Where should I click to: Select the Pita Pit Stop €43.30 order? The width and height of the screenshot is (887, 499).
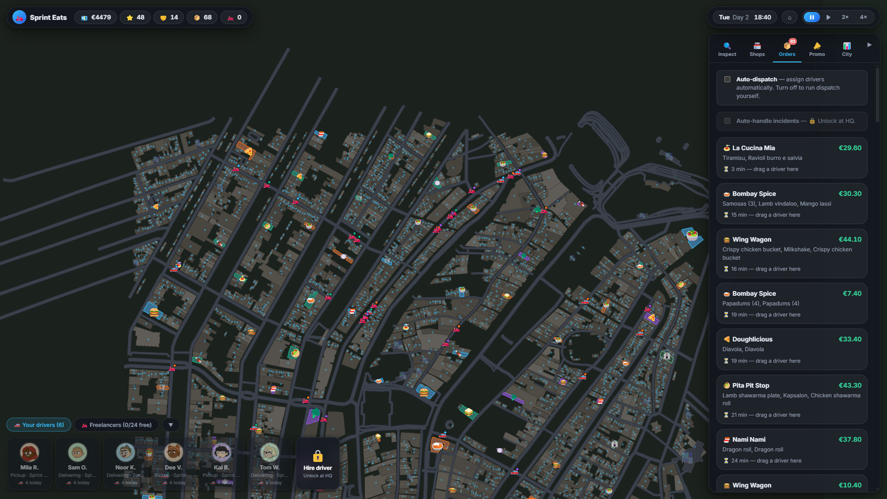coord(792,400)
